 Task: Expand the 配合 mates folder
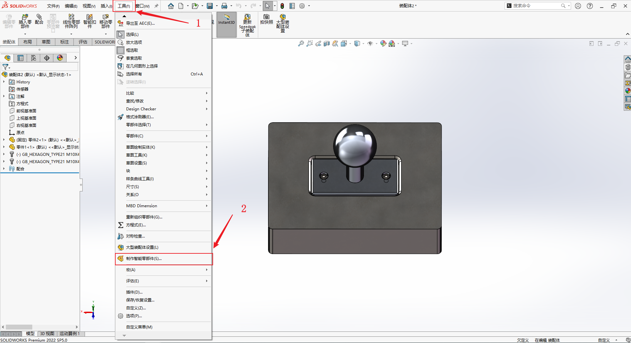[x=4, y=169]
